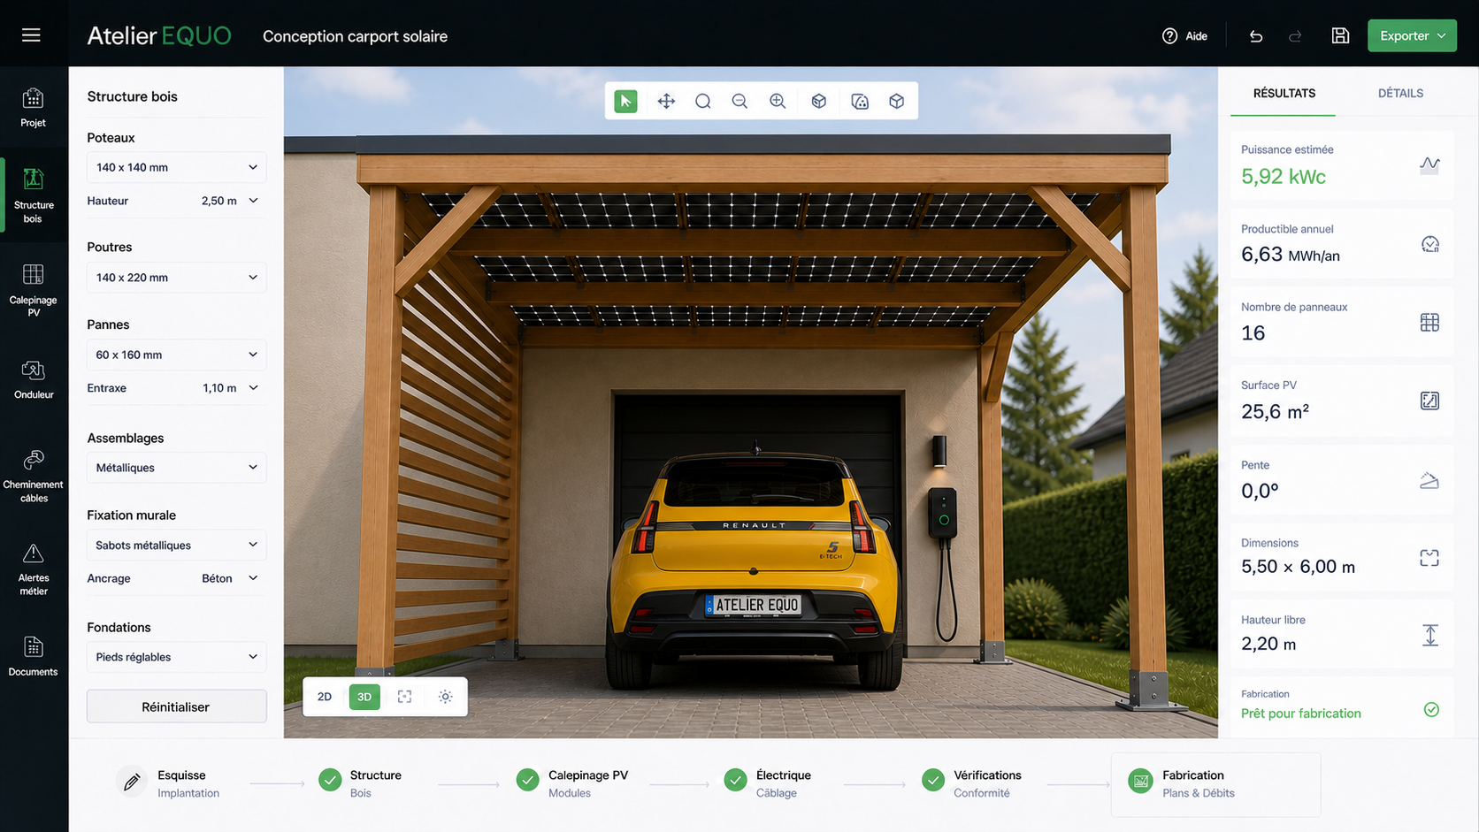Switch view to 2D mode

[325, 697]
